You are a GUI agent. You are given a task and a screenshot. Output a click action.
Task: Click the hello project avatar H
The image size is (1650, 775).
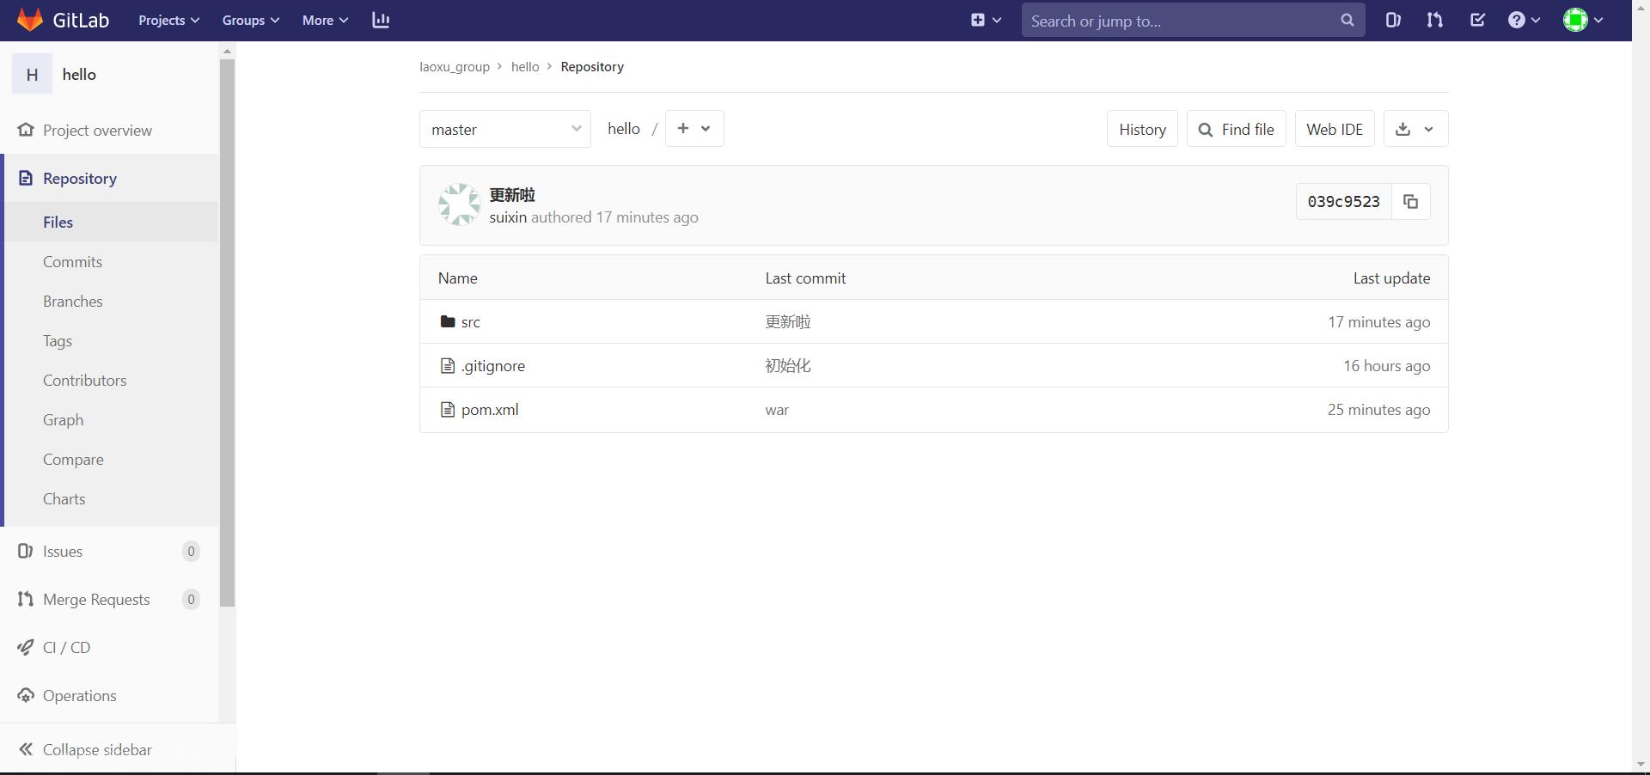tap(32, 74)
